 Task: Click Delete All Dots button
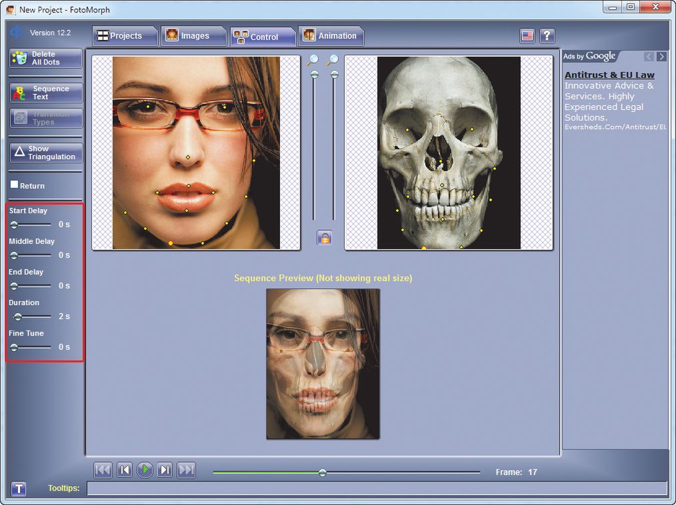point(46,58)
